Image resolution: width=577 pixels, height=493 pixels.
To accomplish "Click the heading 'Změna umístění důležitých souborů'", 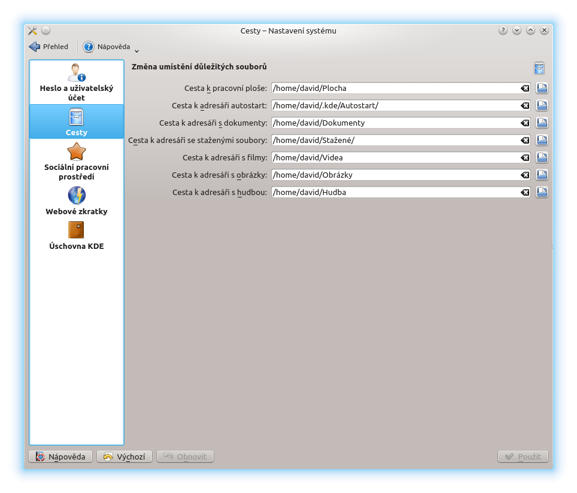I will 199,66.
